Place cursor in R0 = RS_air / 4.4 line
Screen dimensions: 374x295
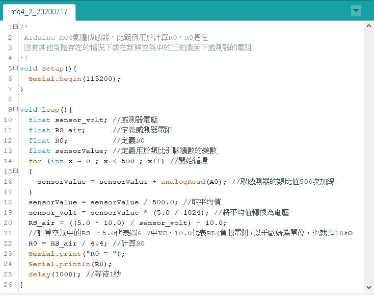(68, 244)
